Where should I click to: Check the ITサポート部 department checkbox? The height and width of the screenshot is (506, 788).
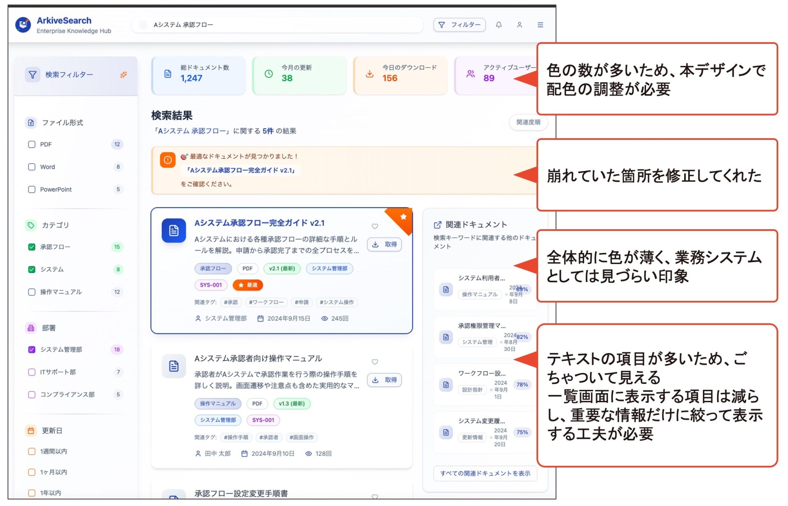[32, 372]
